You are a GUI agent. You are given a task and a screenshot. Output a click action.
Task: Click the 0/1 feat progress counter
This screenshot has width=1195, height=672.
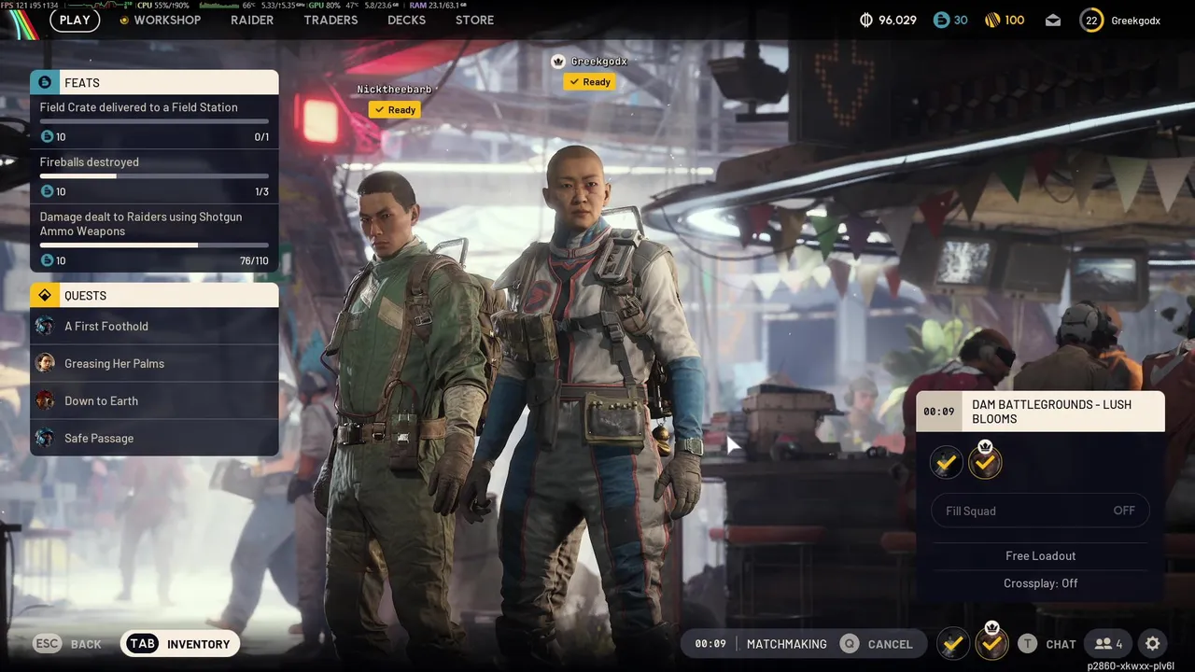(x=261, y=137)
